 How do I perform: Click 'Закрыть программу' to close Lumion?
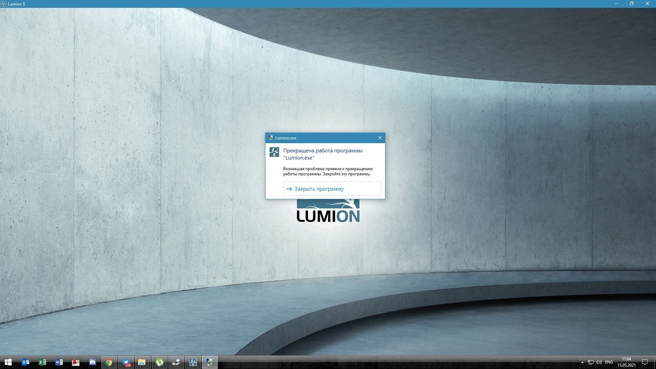coord(332,188)
